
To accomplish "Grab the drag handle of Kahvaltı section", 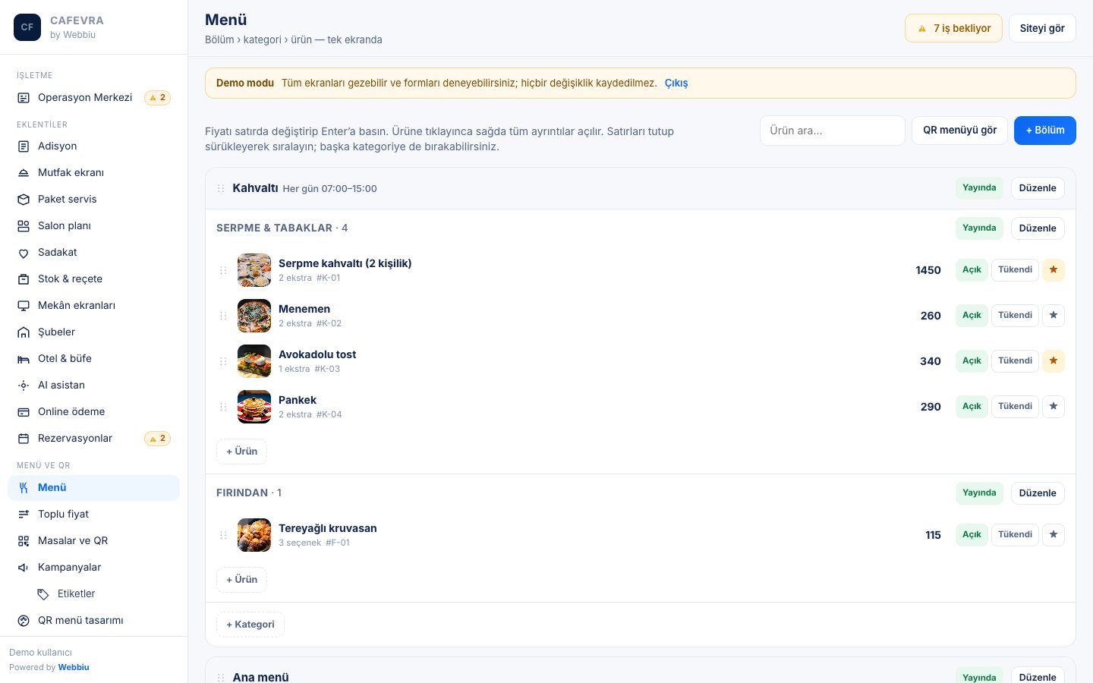I will (x=221, y=188).
